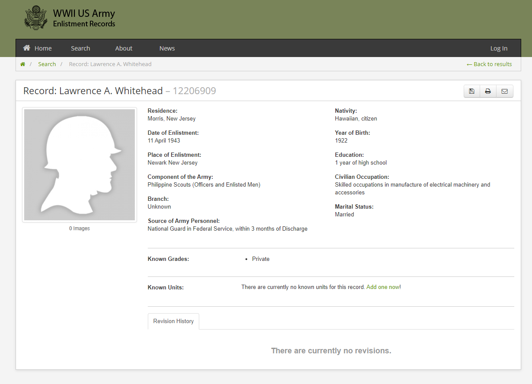
Task: Print this record with the printer icon
Action: [488, 91]
